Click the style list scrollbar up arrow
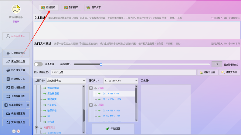Screen dimensions: 241x135 84,87
